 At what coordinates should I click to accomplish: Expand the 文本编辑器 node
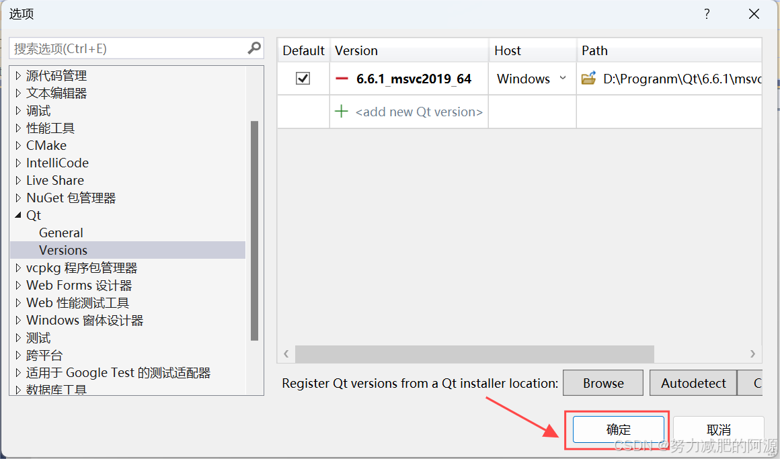click(x=18, y=93)
